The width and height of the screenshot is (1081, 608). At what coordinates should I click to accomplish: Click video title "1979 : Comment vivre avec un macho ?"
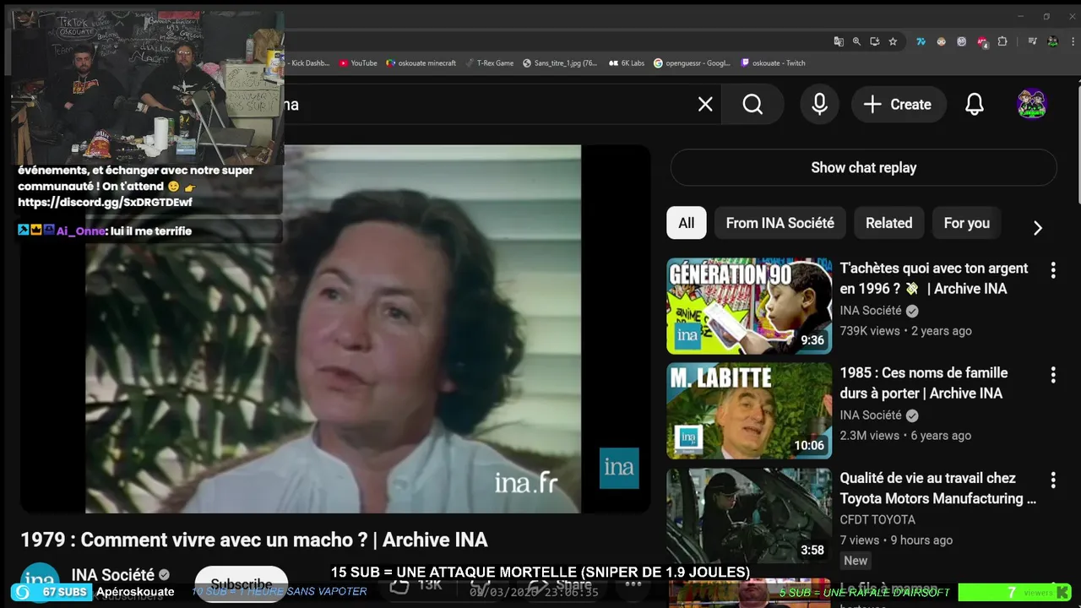254,540
